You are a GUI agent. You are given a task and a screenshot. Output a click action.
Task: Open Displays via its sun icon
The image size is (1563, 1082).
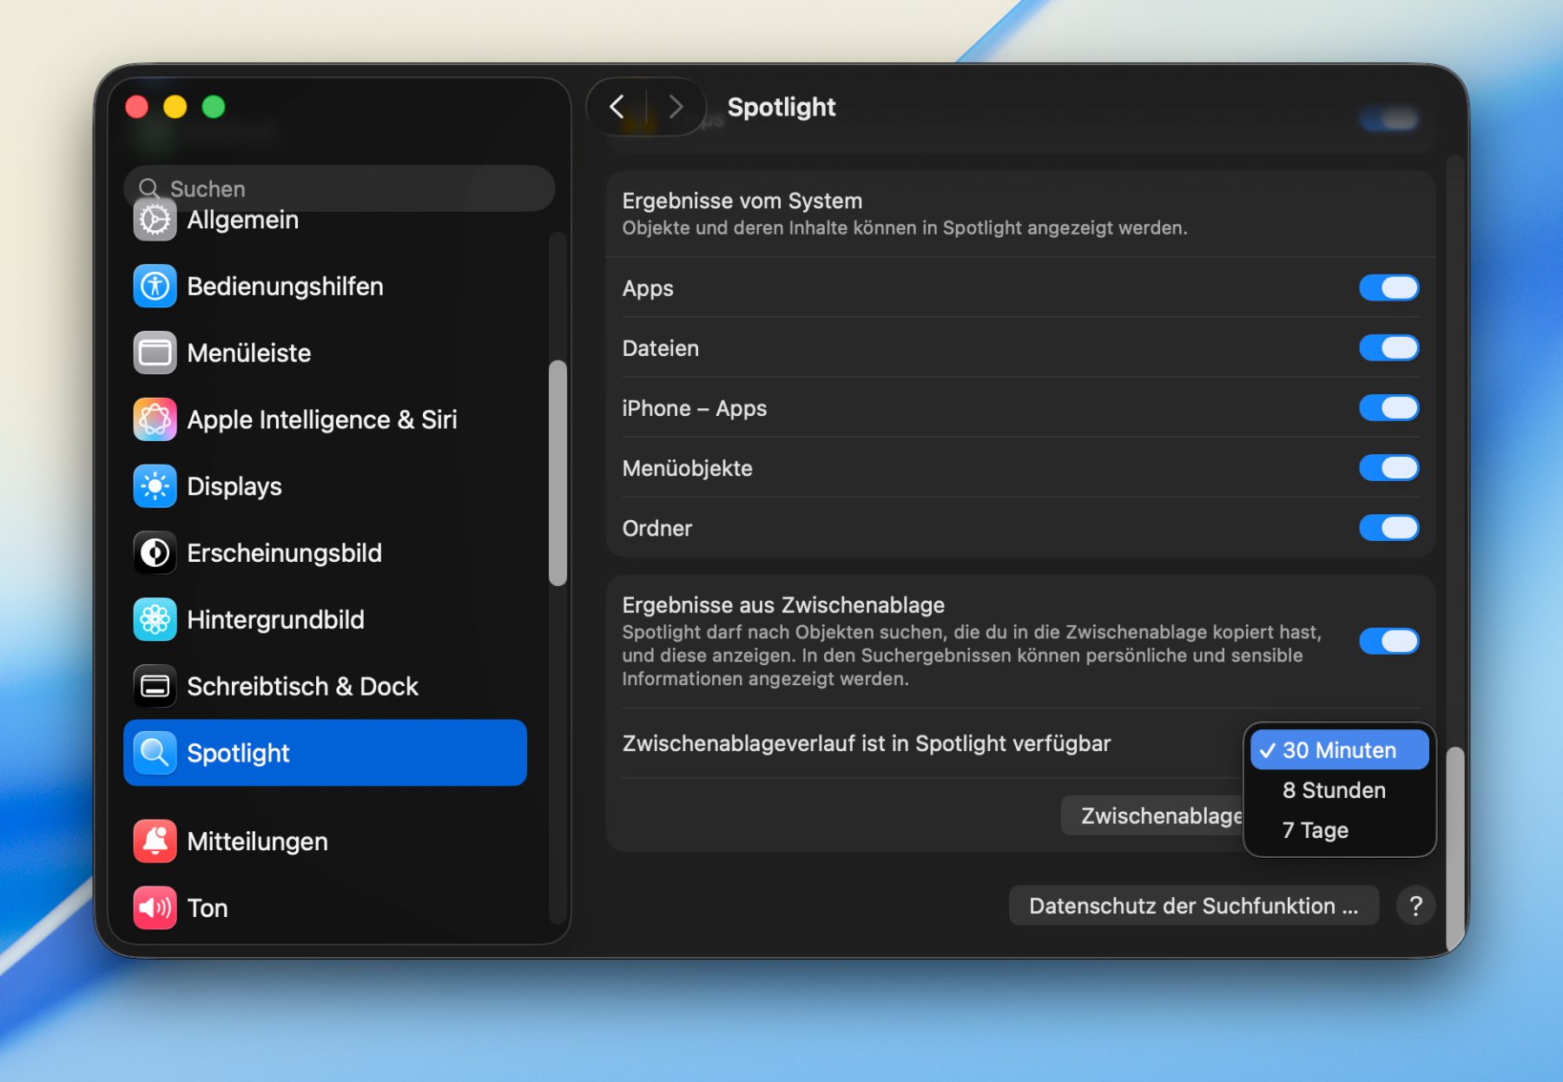155,486
